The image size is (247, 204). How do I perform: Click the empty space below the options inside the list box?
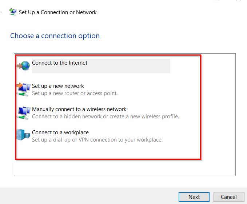tap(124, 168)
